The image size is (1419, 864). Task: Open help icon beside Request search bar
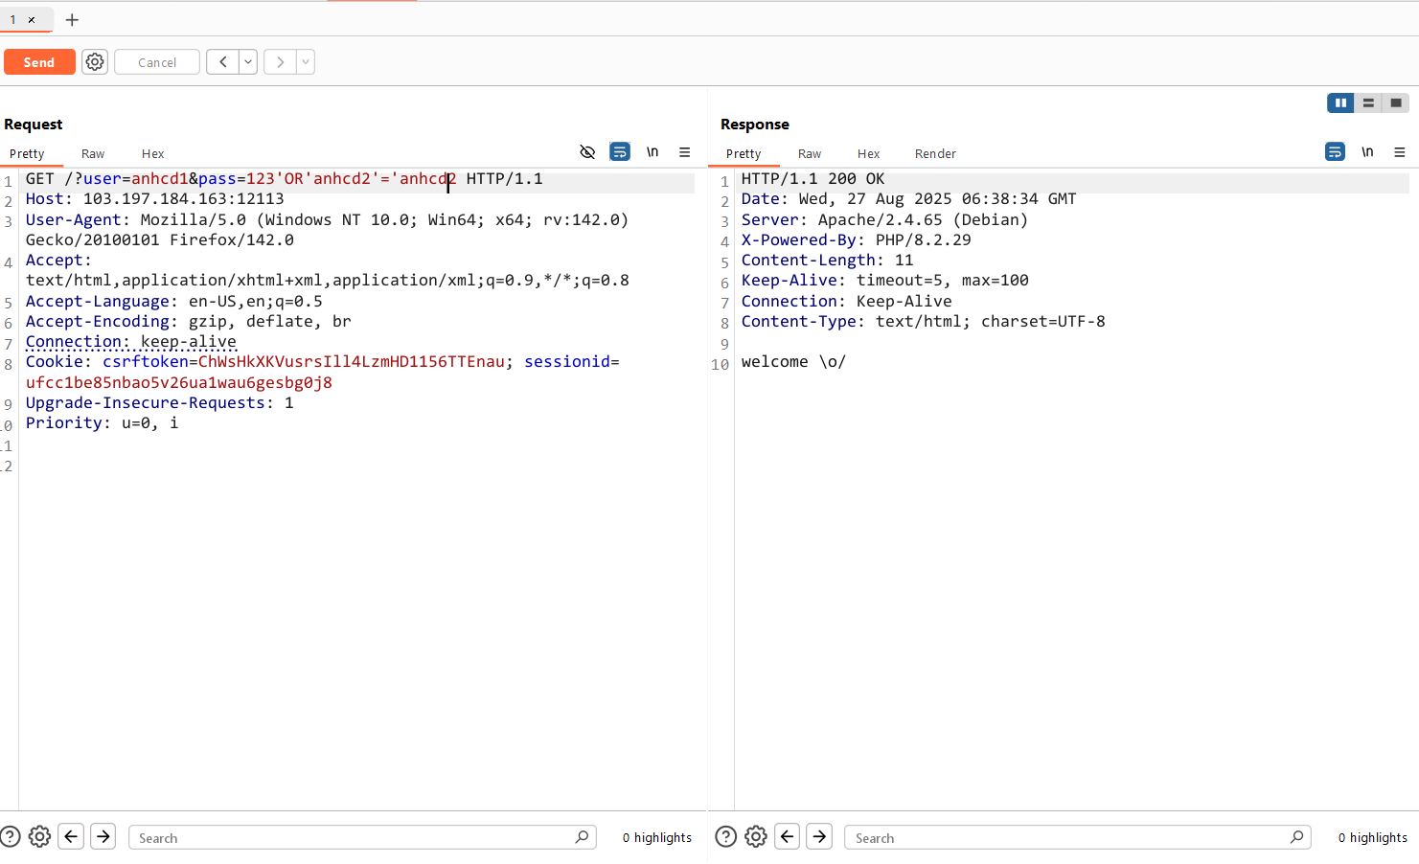10,837
